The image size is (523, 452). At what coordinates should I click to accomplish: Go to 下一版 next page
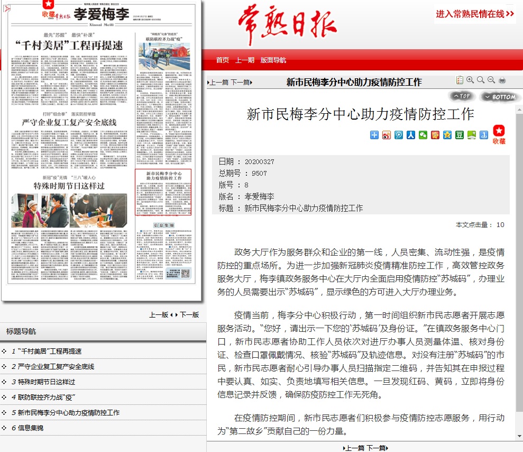click(x=189, y=315)
